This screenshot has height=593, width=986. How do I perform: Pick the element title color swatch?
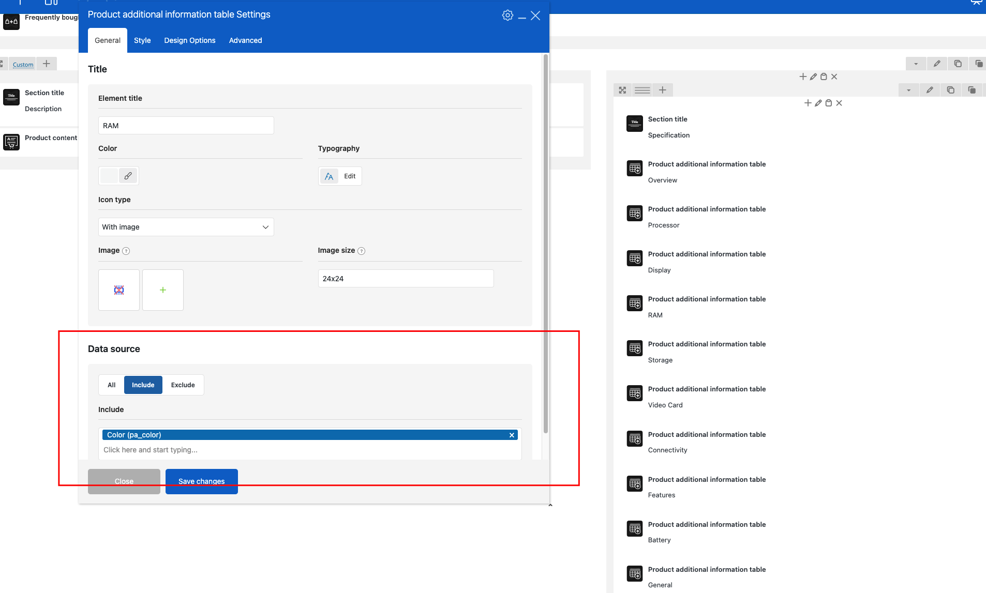(x=109, y=176)
